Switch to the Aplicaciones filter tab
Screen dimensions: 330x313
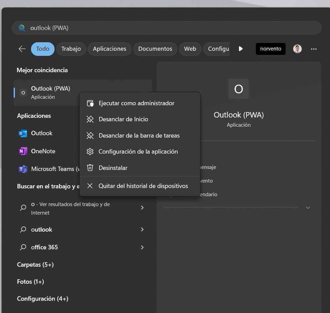[x=110, y=49]
